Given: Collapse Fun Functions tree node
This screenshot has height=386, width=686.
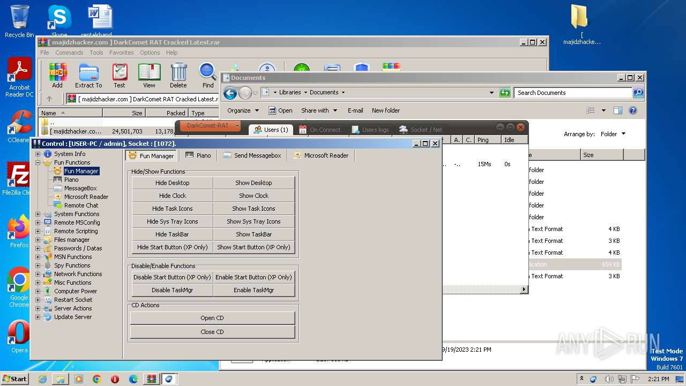Looking at the screenshot, I should pyautogui.click(x=38, y=162).
